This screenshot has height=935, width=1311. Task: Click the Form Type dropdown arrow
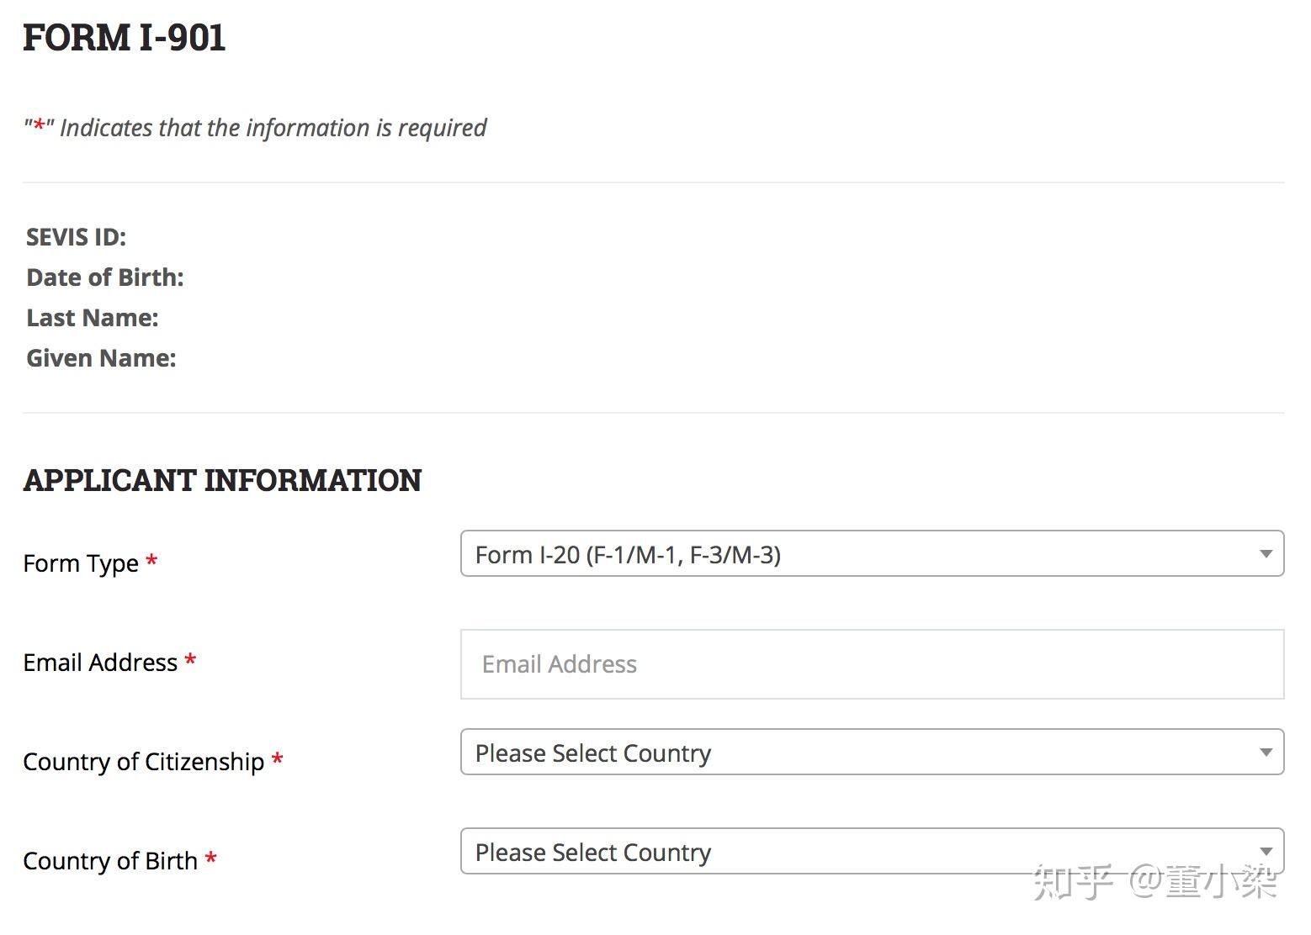point(1265,554)
